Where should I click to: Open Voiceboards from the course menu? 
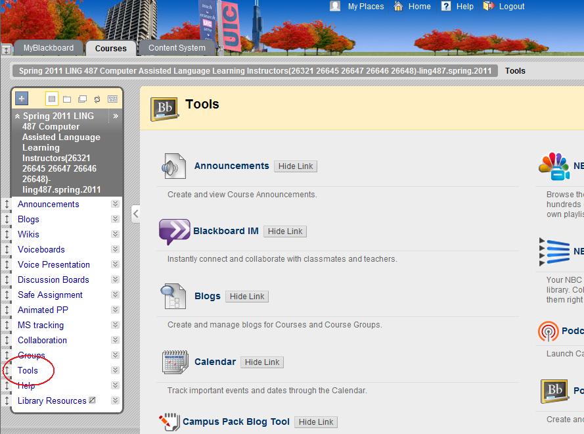[x=41, y=249]
